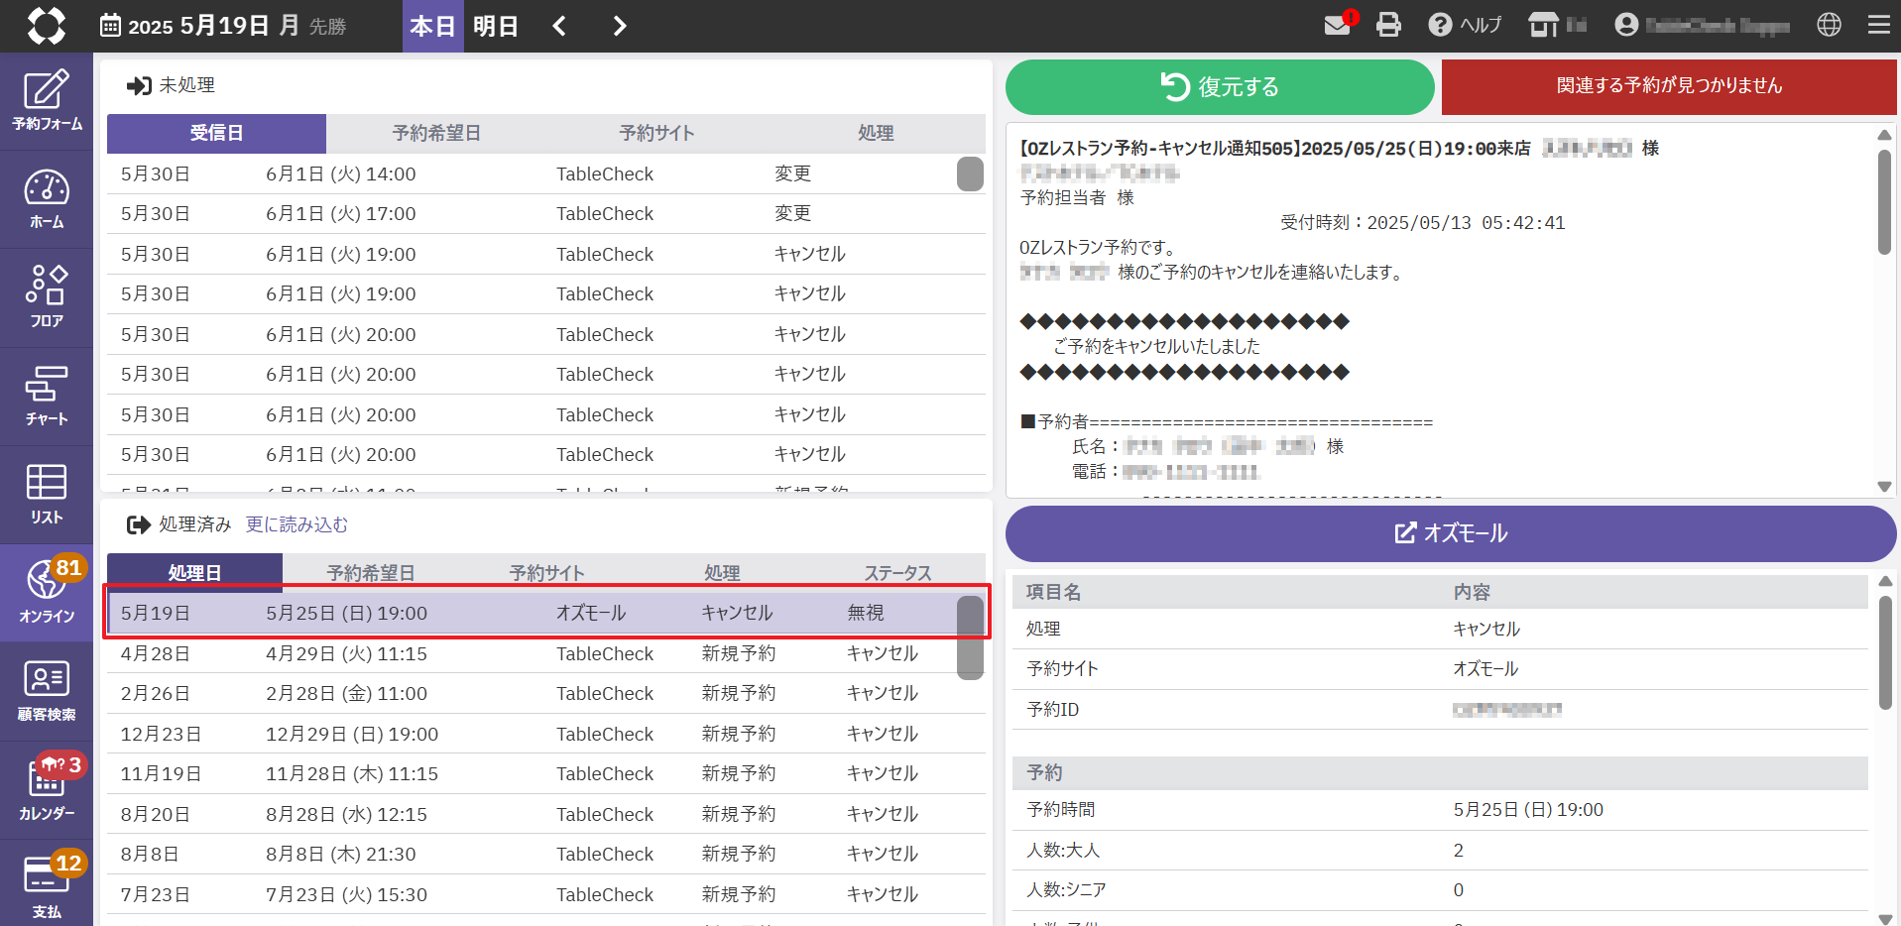Open the hamburger menu

click(x=1879, y=25)
